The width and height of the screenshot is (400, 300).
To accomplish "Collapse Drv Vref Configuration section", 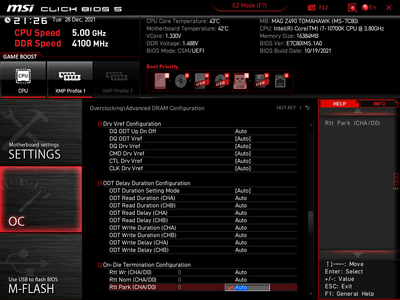I will tap(100, 124).
